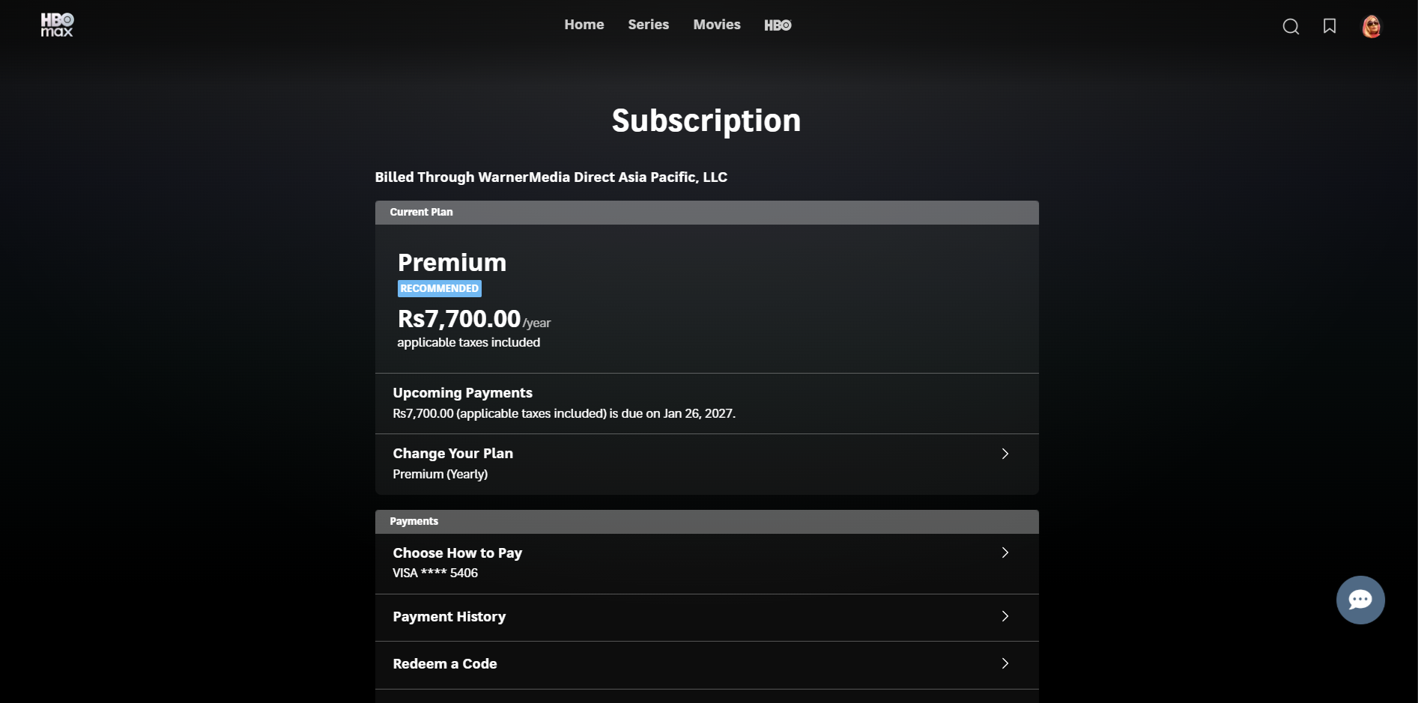
Task: Go to the Movies tab
Action: (716, 25)
